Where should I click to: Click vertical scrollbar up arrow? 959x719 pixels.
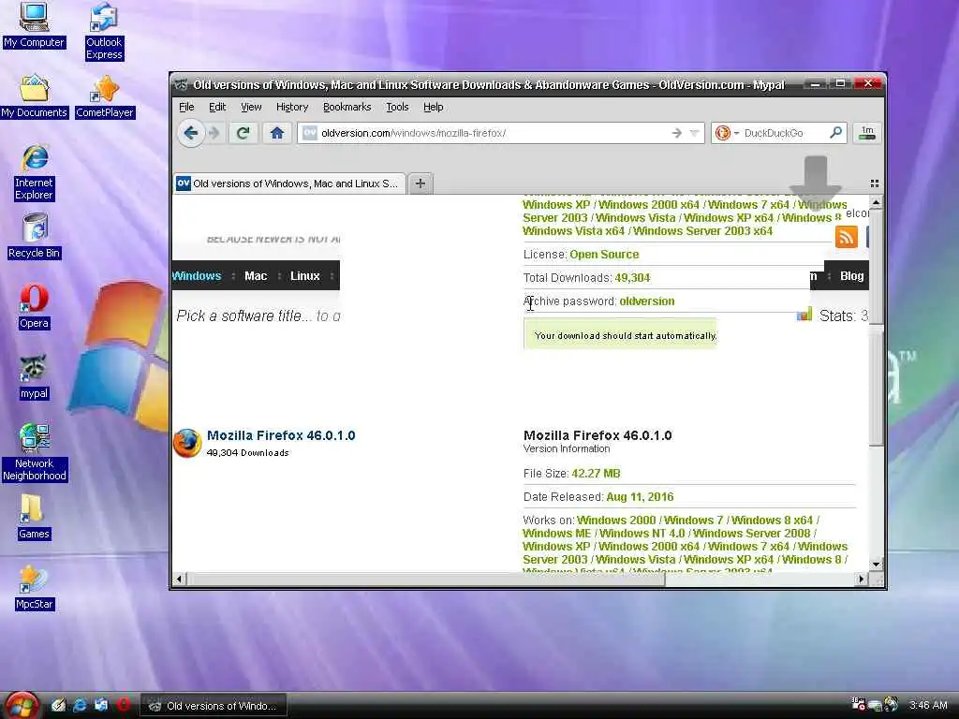pyautogui.click(x=876, y=202)
